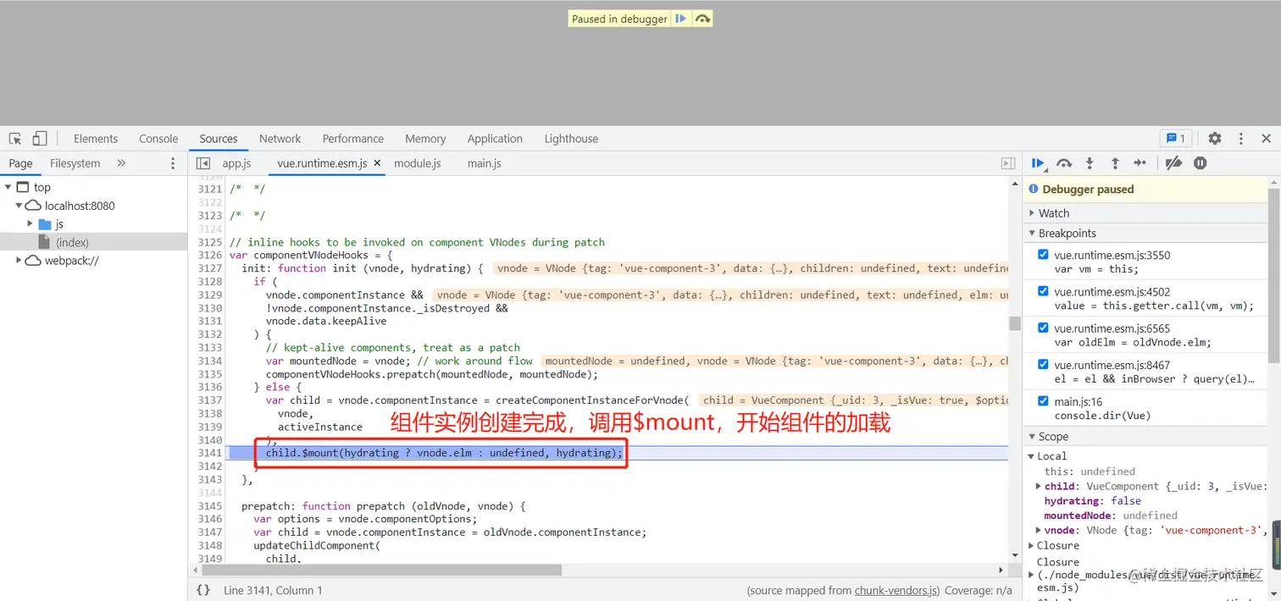Click line number 3145 in the gutter

pyautogui.click(x=208, y=506)
